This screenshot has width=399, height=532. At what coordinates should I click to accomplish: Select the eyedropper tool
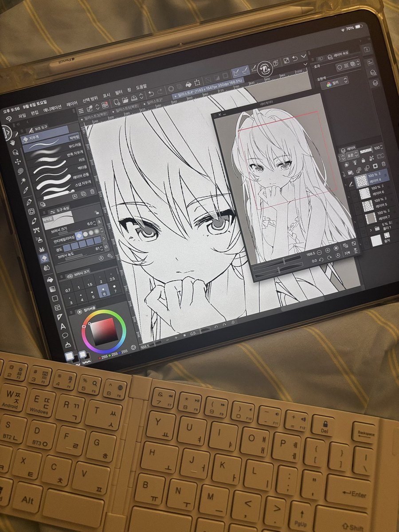[x=26, y=190]
